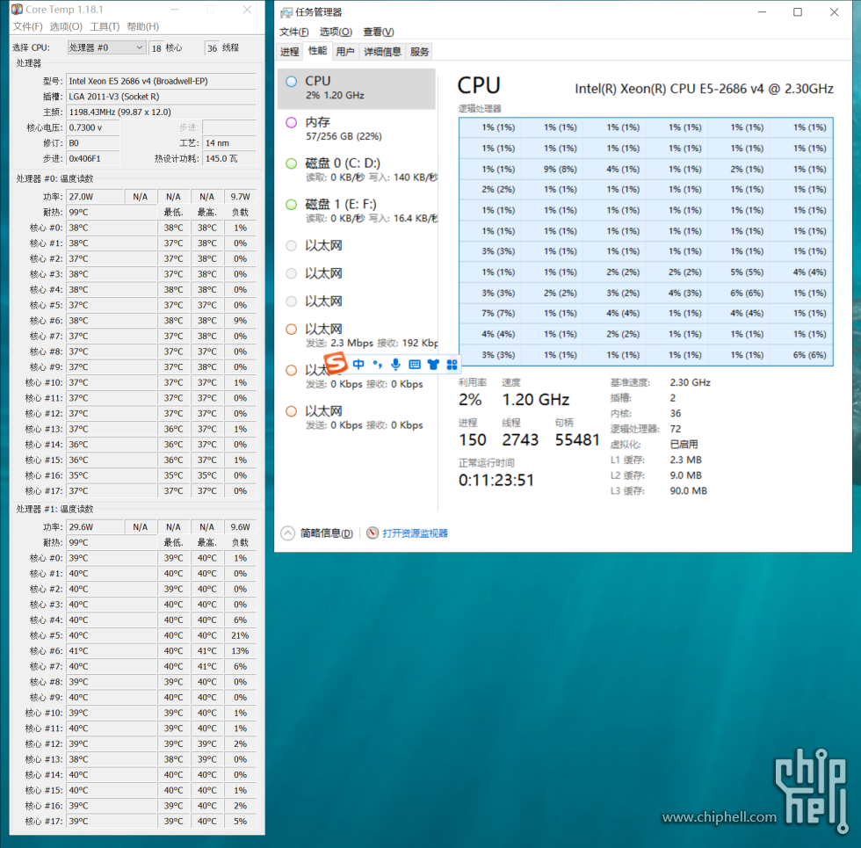861x848 pixels.
Task: Click the Core Temp app icon in title bar
Action: point(18,10)
